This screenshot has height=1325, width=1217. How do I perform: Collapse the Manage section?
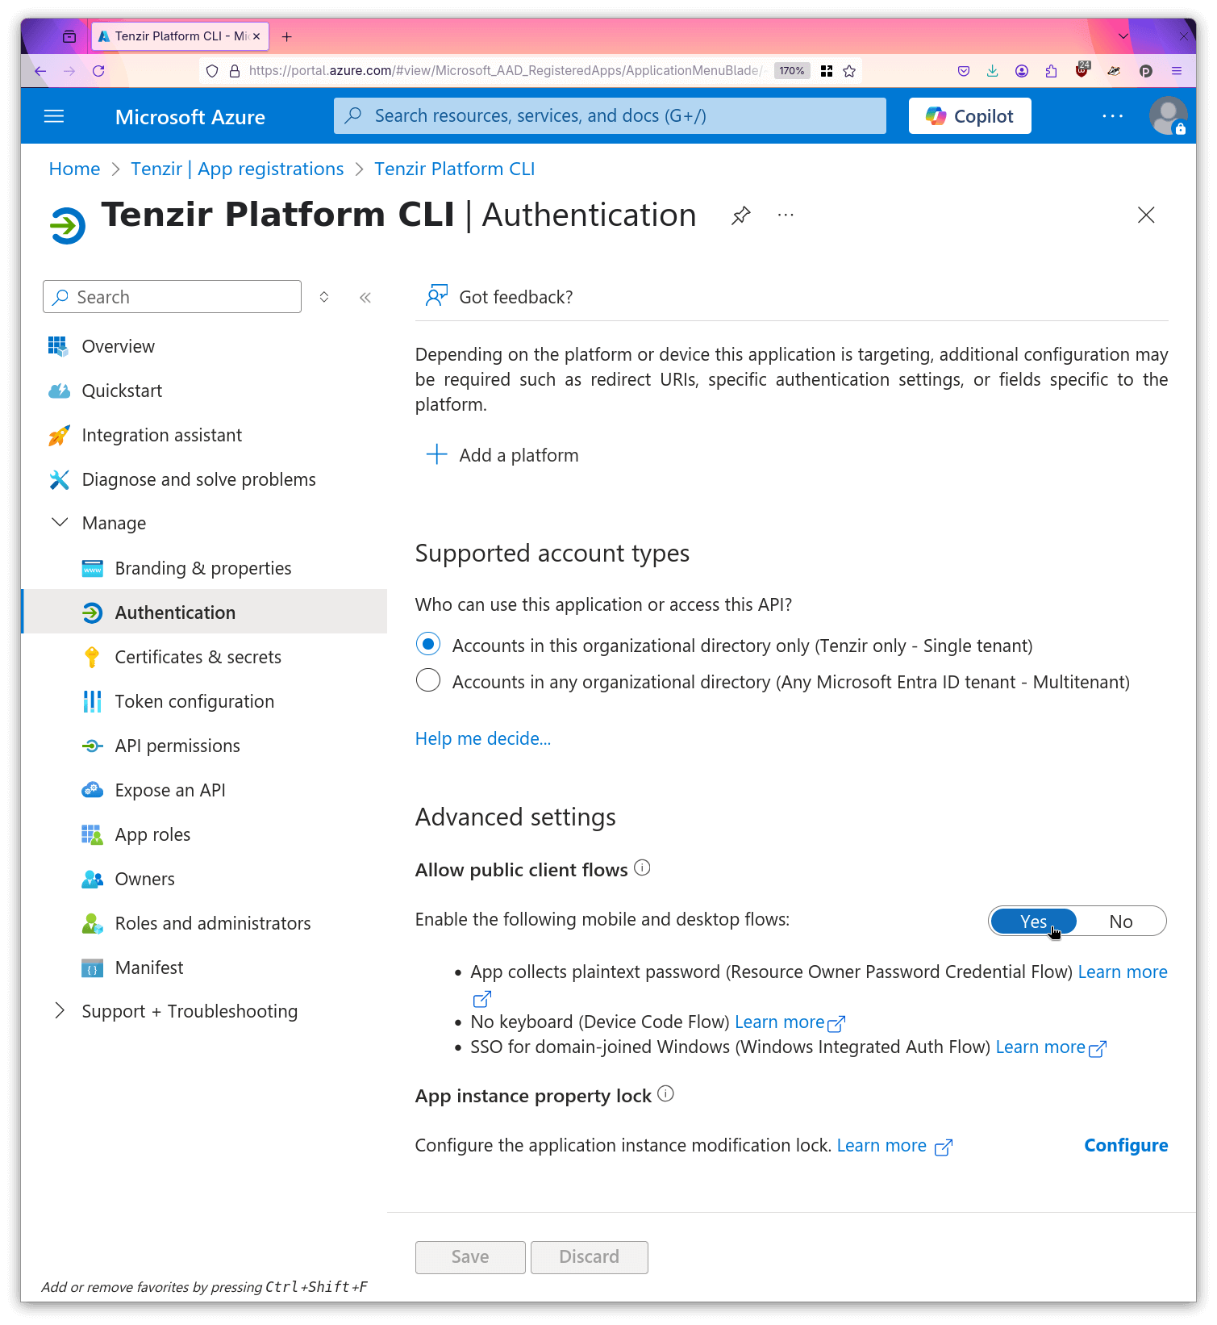coord(60,522)
